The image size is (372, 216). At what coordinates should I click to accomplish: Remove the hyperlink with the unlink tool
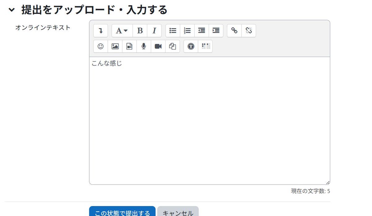(249, 30)
